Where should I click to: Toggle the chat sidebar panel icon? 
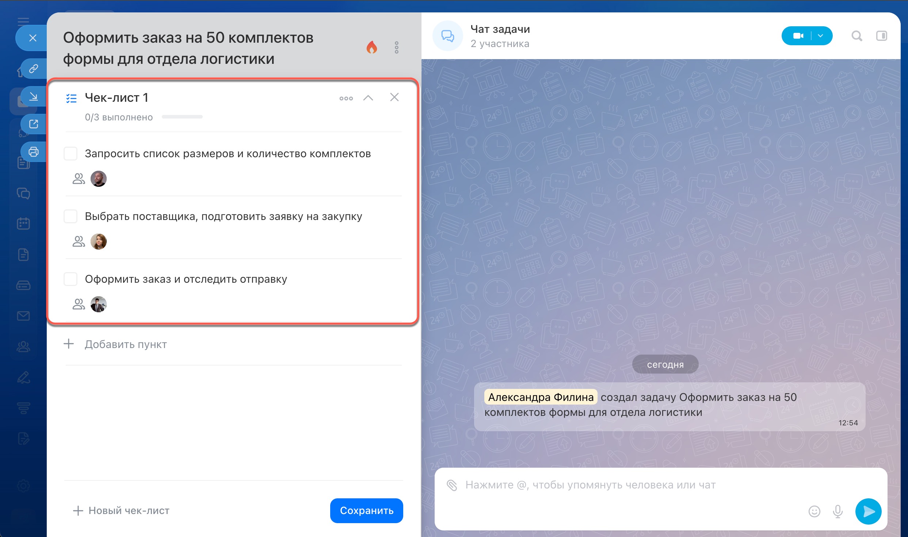point(881,36)
